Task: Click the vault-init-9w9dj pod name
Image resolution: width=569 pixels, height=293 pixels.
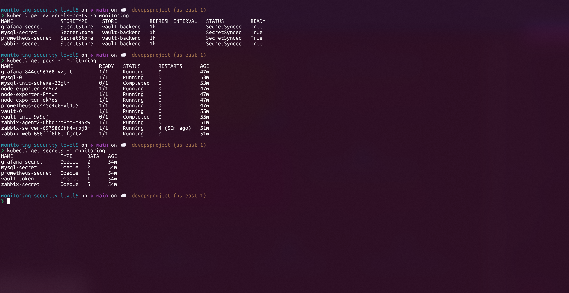Action: [25, 117]
